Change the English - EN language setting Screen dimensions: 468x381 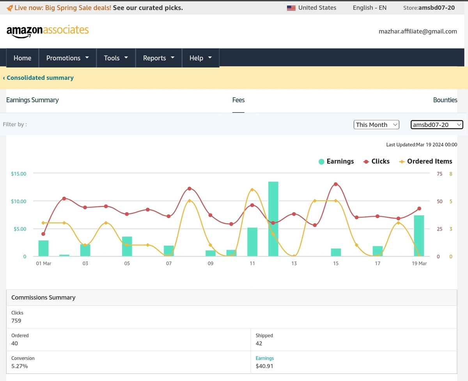(370, 8)
